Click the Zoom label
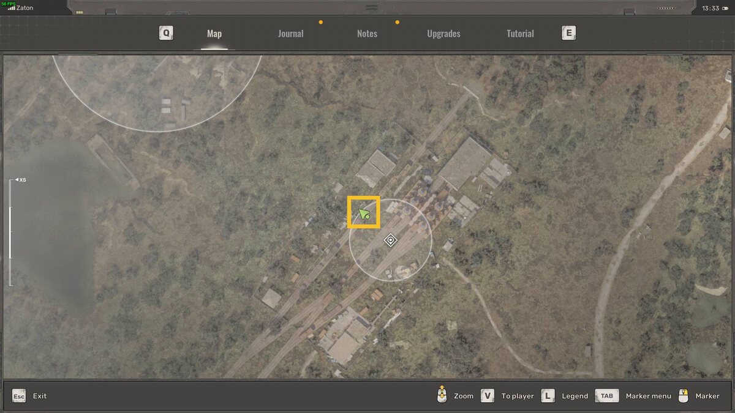735x413 pixels. (x=464, y=396)
